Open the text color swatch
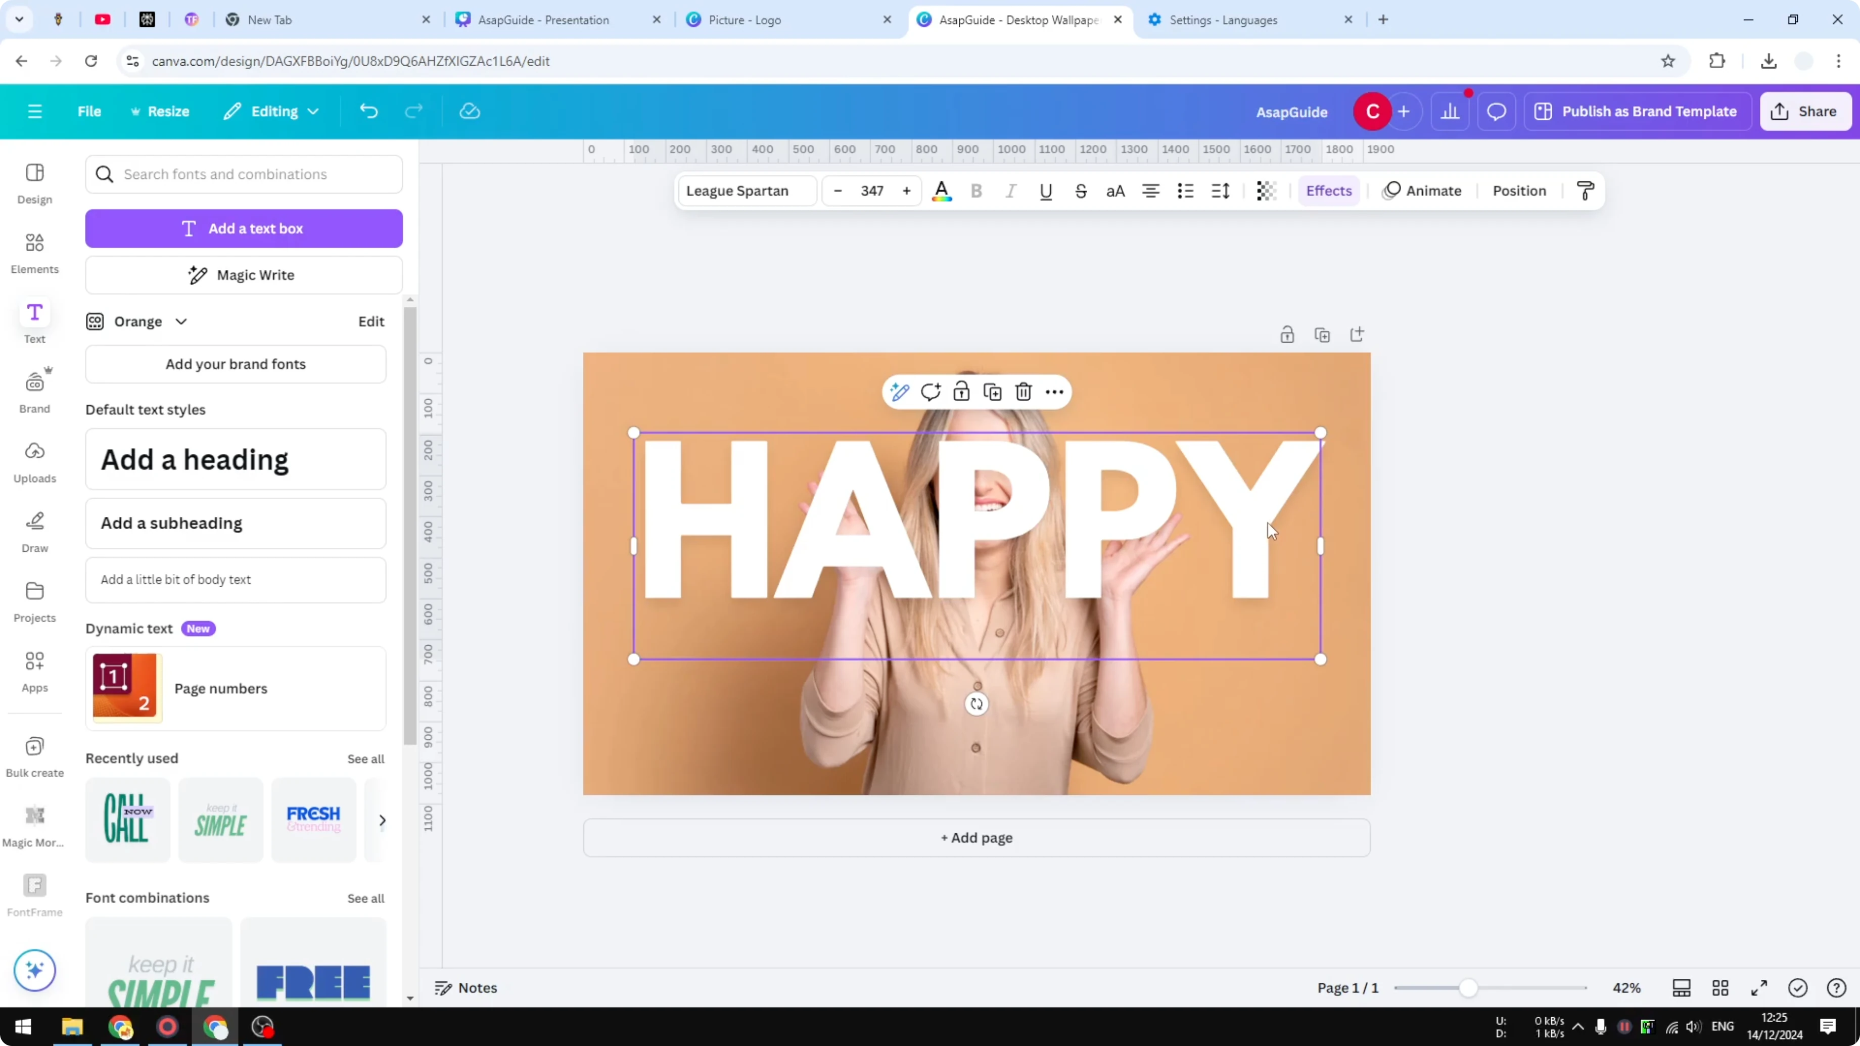The height and width of the screenshot is (1046, 1860). click(942, 191)
